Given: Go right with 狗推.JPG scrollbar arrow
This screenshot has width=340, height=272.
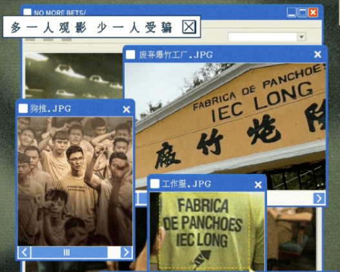Looking at the screenshot, I should 126,252.
